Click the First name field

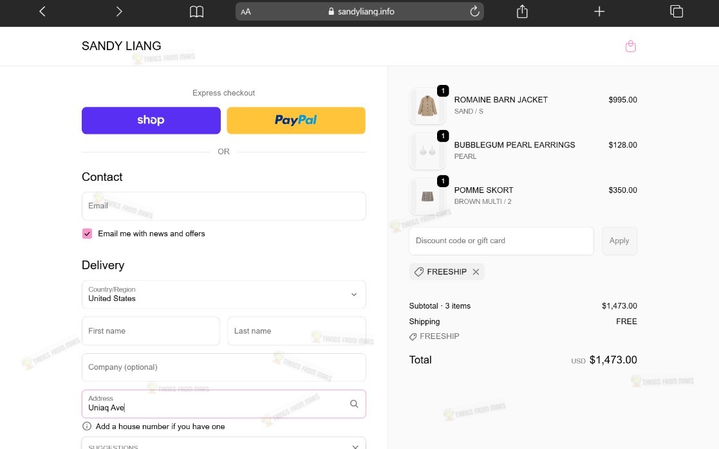coord(151,331)
